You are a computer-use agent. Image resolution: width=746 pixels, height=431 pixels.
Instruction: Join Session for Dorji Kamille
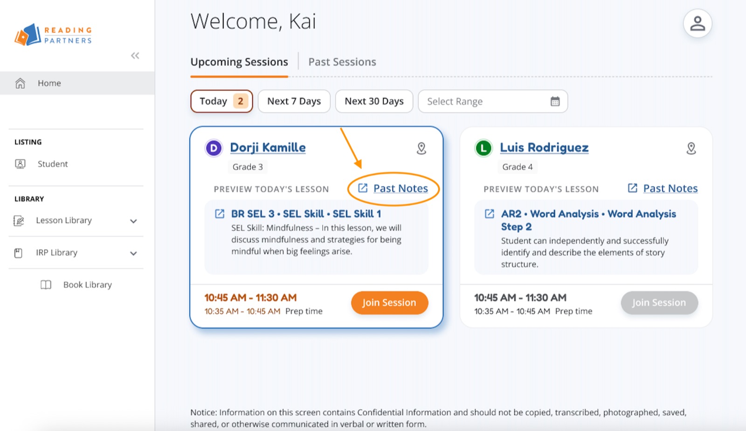[x=389, y=302]
